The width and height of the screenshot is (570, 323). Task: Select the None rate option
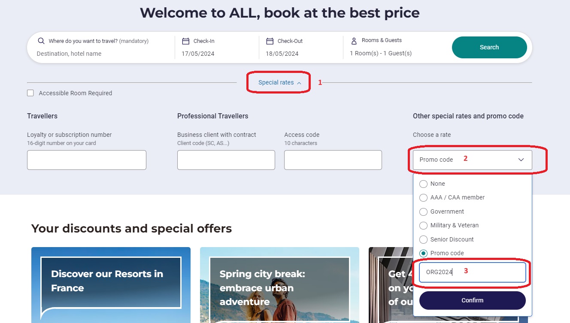(x=424, y=184)
